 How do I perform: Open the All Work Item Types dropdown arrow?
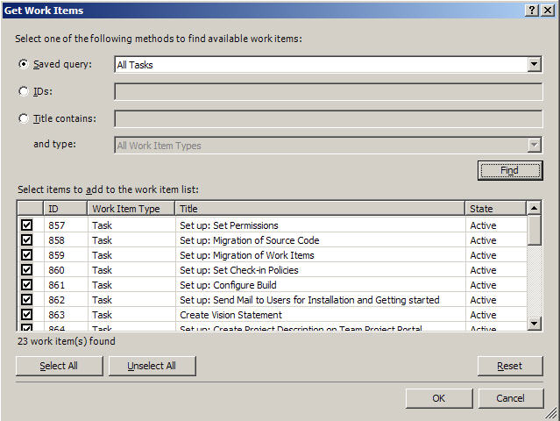tap(534, 145)
